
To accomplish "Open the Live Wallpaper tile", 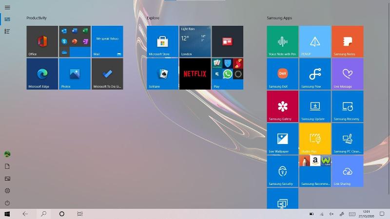I will (x=283, y=139).
